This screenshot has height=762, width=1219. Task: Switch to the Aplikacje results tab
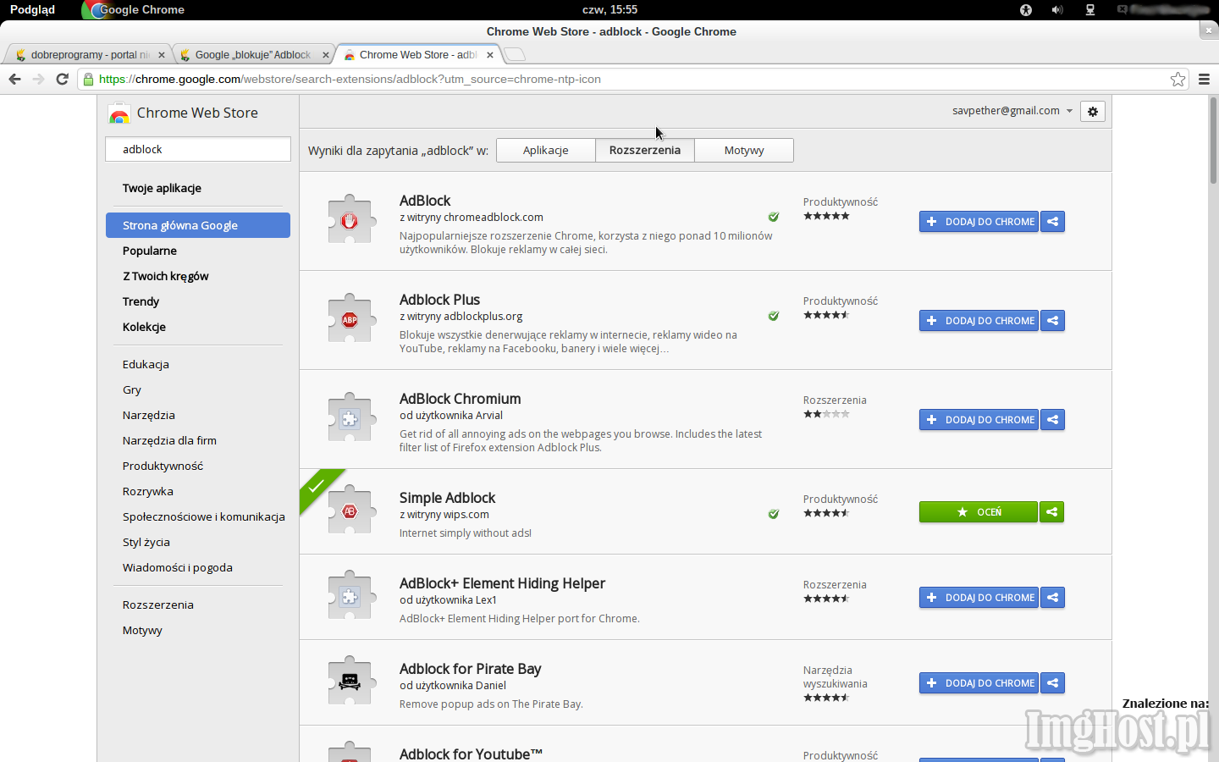click(x=546, y=151)
